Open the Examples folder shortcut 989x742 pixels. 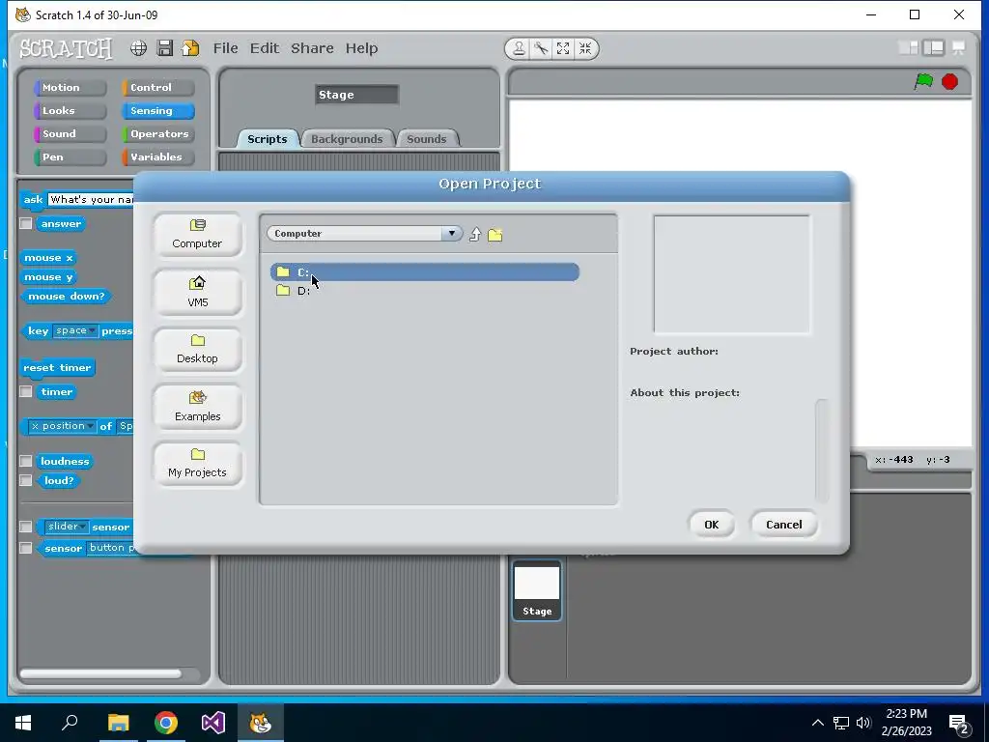[x=197, y=407]
